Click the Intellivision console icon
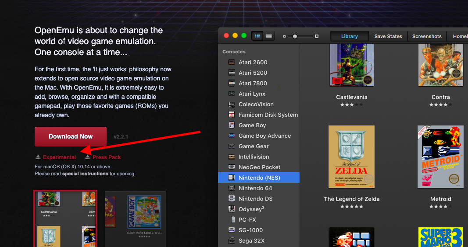The width and height of the screenshot is (468, 247). (232, 157)
